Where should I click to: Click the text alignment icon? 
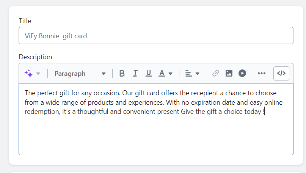188,74
